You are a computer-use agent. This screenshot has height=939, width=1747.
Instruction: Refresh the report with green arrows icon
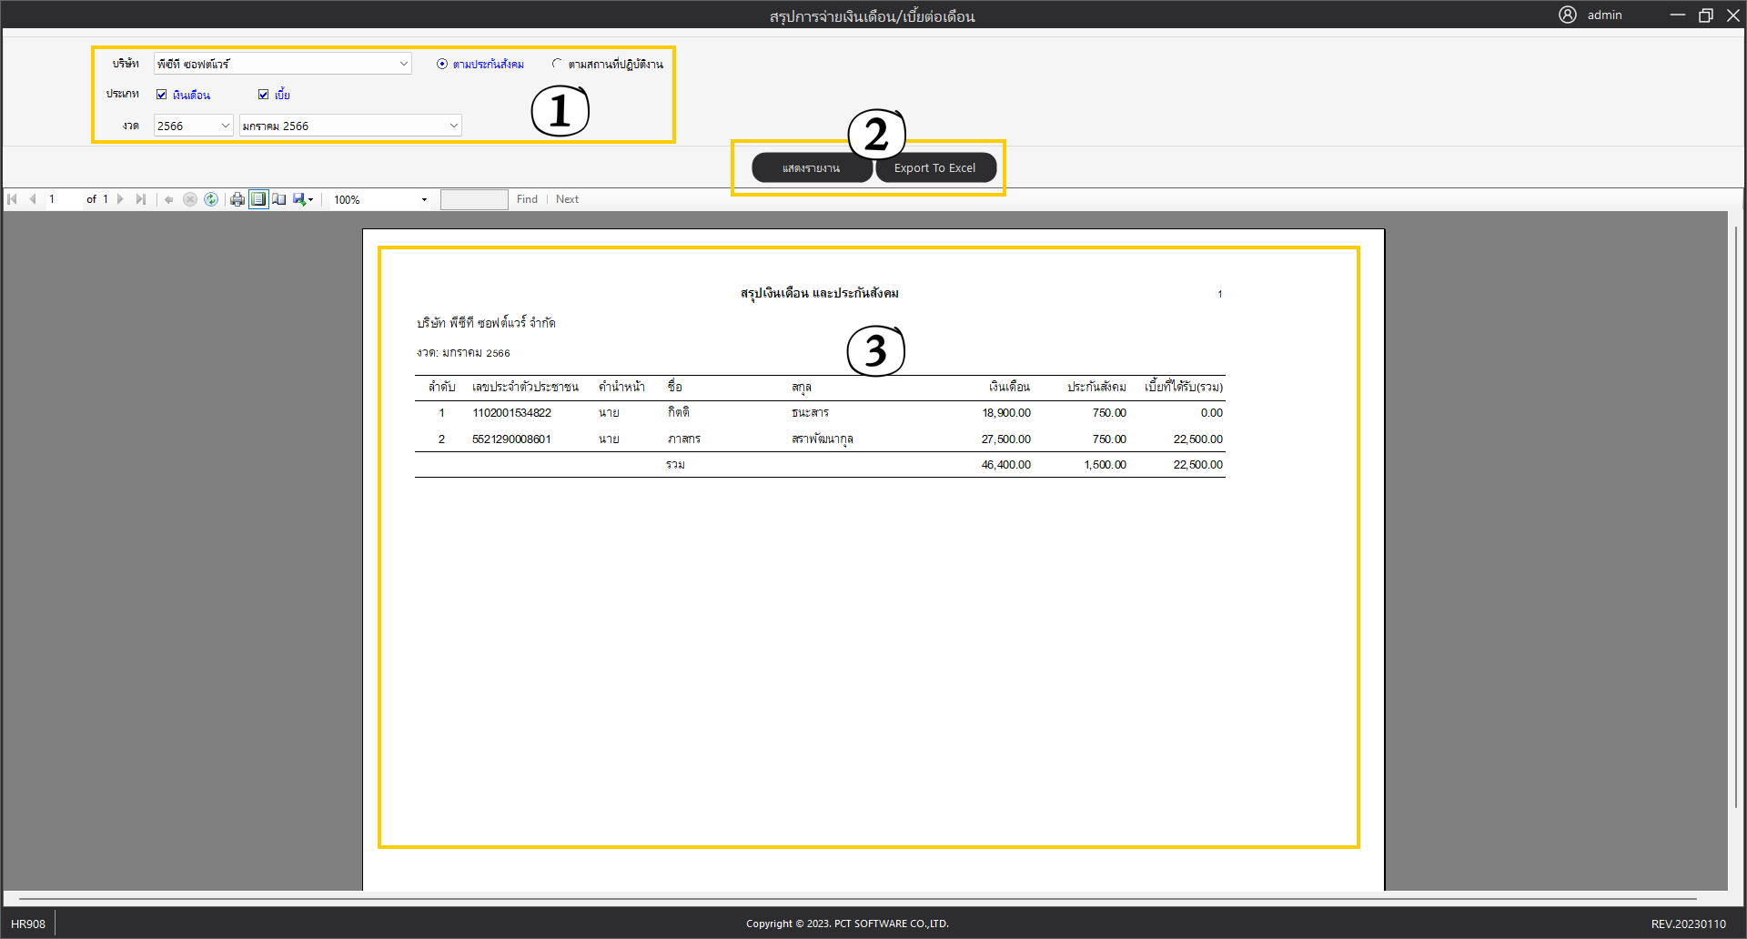click(x=211, y=199)
